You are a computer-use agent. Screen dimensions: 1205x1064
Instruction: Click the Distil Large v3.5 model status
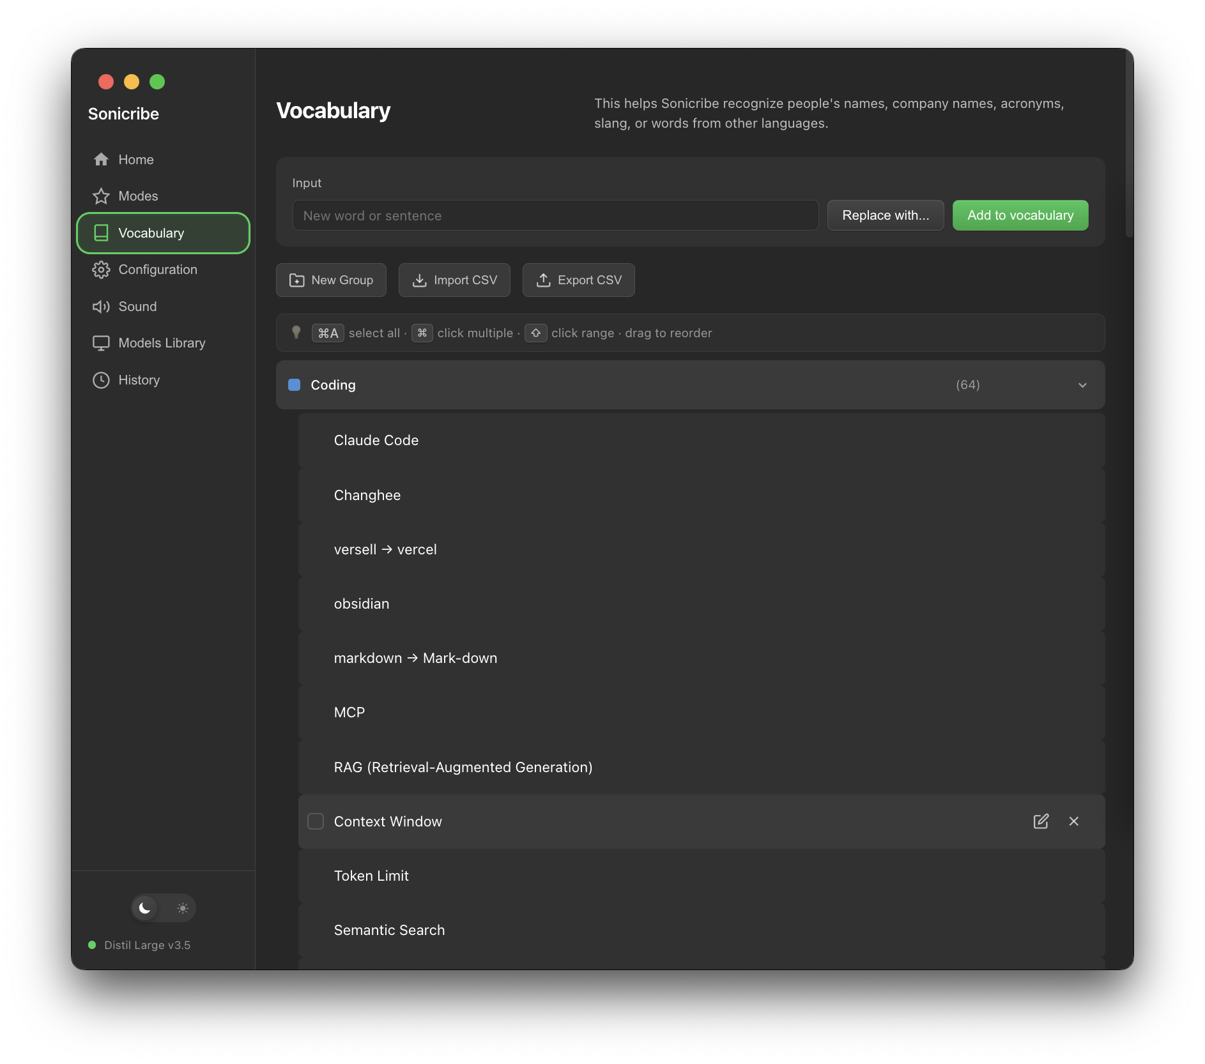(x=139, y=945)
